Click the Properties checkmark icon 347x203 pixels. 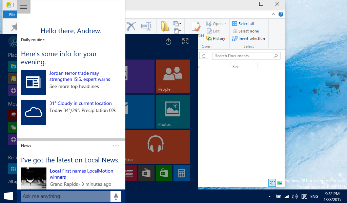pyautogui.click(x=196, y=27)
